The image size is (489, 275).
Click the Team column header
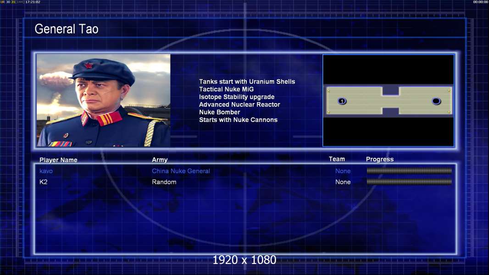pyautogui.click(x=337, y=159)
